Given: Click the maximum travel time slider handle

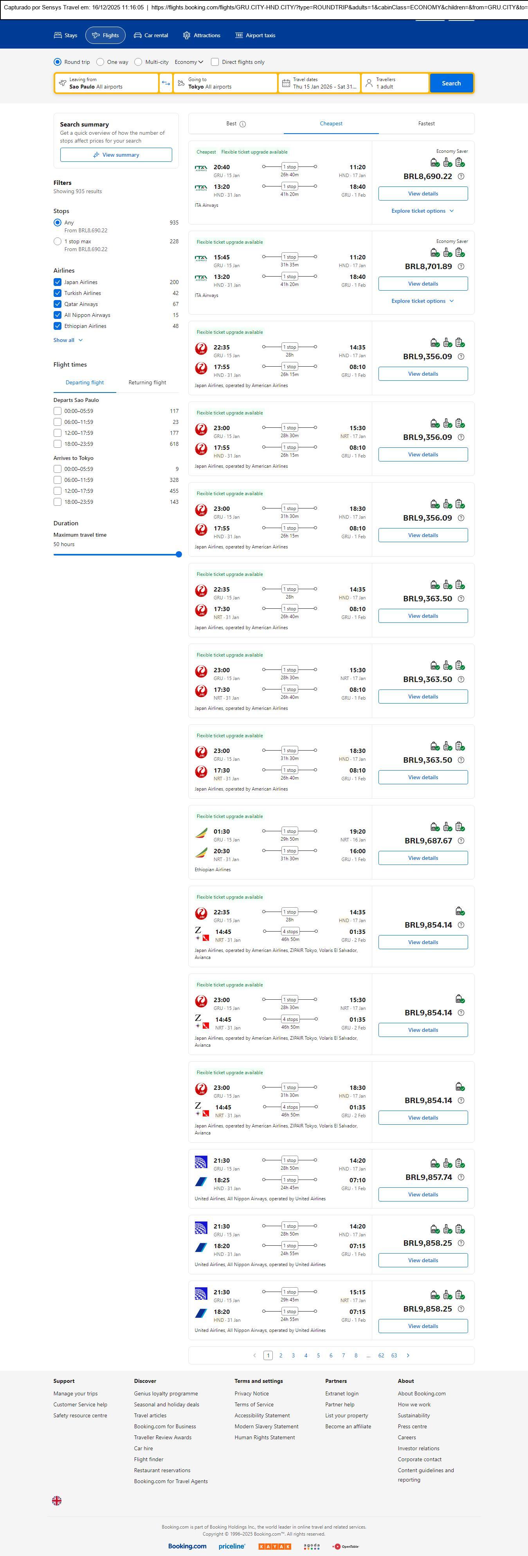Looking at the screenshot, I should tap(178, 554).
